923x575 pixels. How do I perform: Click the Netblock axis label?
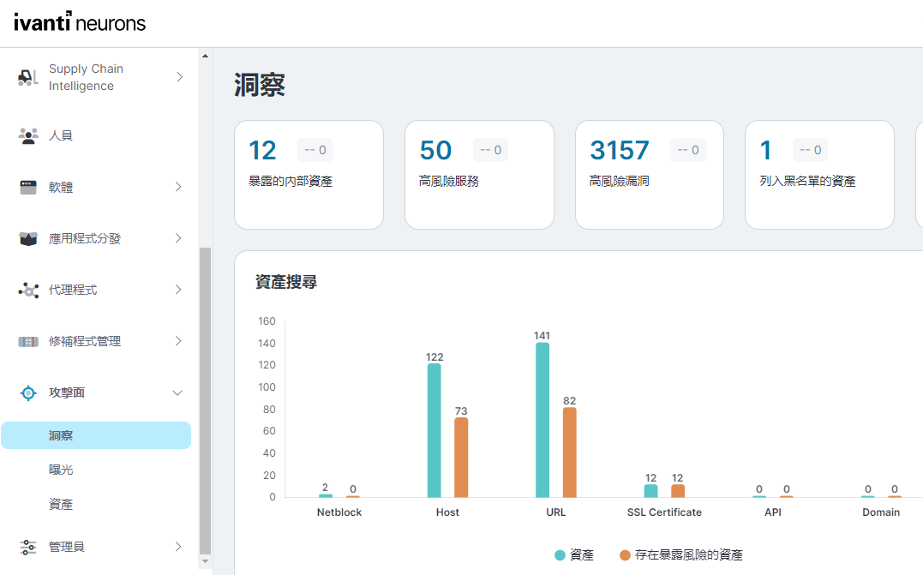[x=339, y=512]
